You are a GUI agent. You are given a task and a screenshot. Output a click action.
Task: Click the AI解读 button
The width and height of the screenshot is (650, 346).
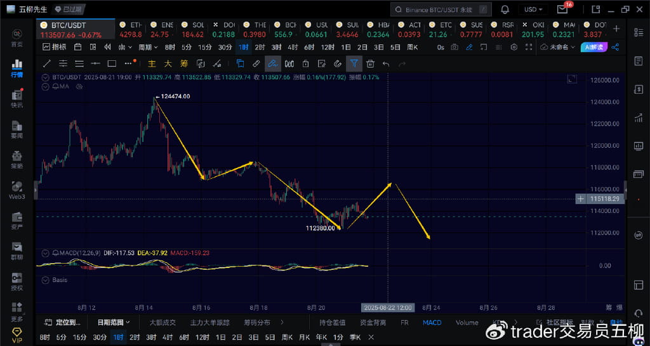tap(594, 47)
